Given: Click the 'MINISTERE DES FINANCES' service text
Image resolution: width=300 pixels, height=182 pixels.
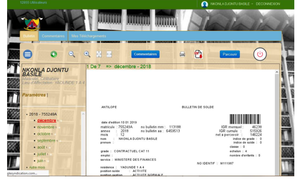Looking at the screenshot, I should 135,160.
